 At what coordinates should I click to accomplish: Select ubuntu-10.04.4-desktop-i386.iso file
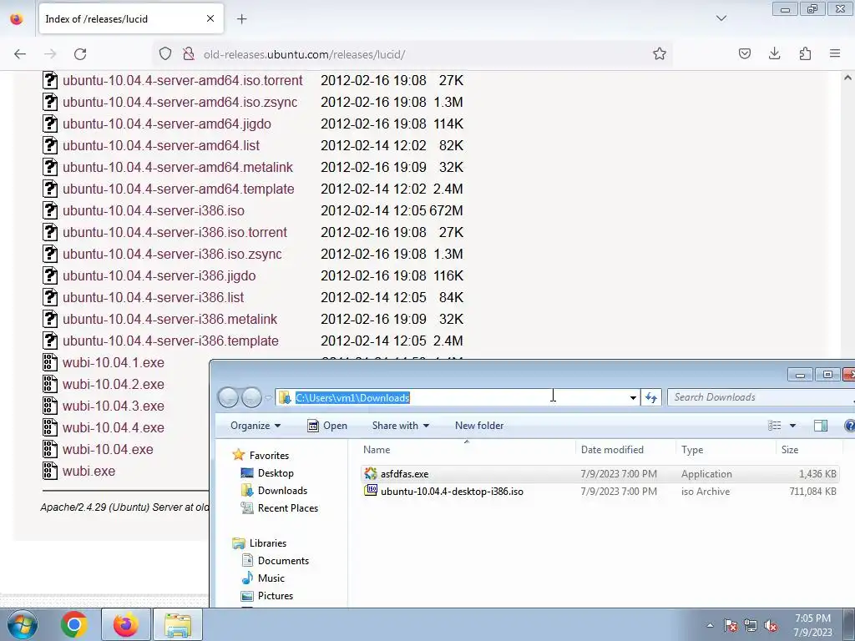[600, 491]
